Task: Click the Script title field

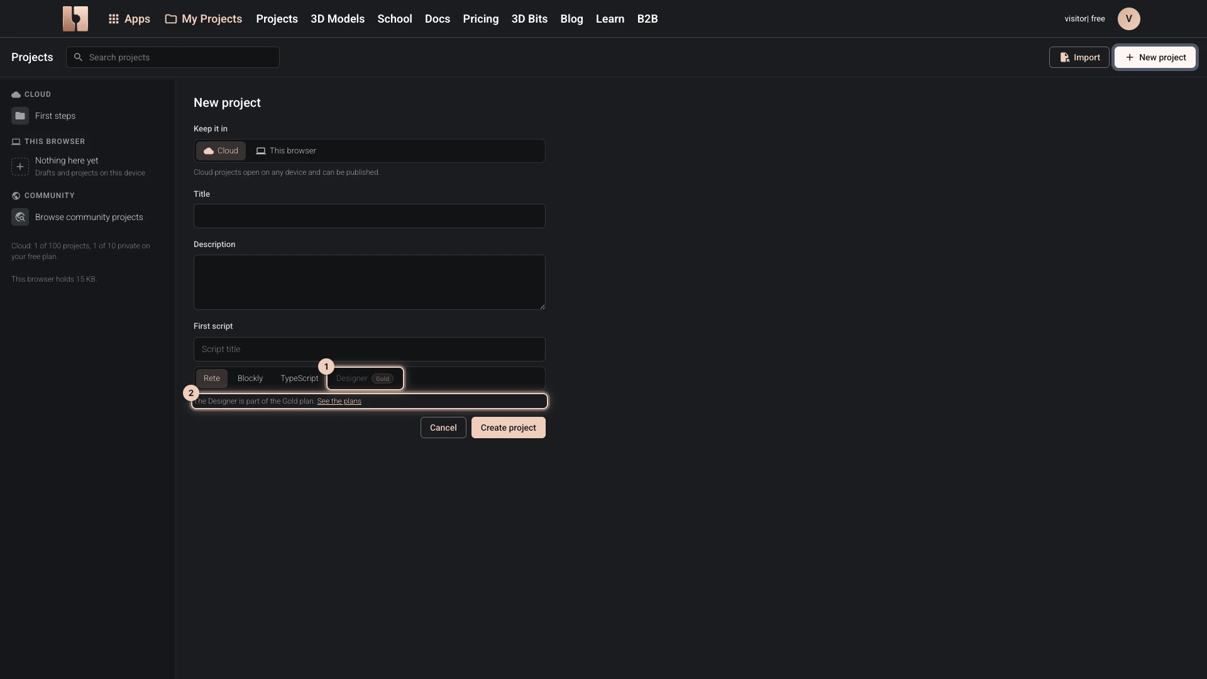Action: coord(370,349)
